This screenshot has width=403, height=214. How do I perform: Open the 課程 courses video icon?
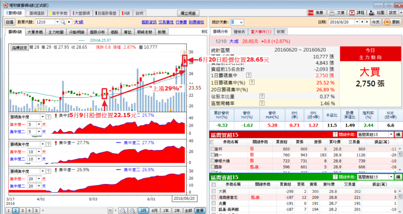pyautogui.click(x=357, y=13)
